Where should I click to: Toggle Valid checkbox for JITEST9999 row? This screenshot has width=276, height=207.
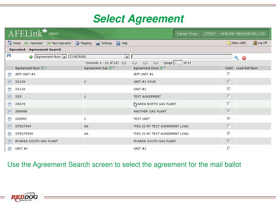pyautogui.click(x=229, y=133)
